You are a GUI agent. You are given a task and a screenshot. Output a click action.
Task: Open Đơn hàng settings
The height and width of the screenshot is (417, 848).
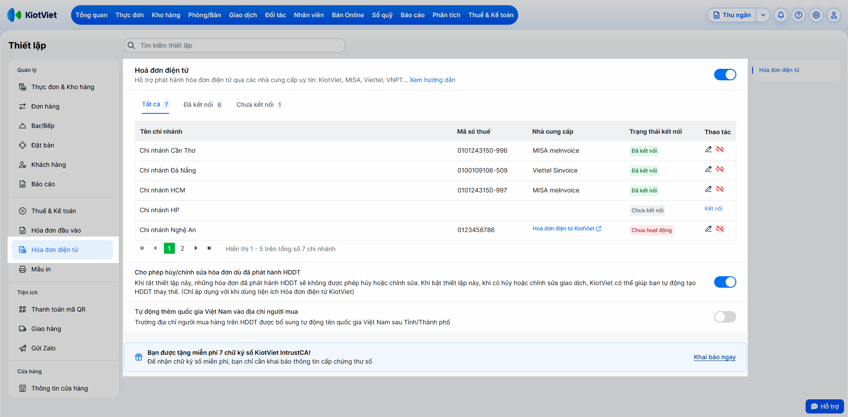pos(63,106)
